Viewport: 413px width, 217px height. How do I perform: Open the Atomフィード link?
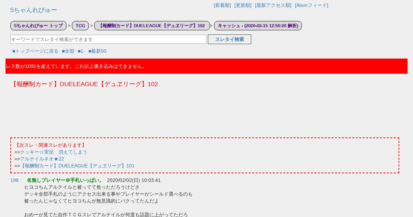311,5
